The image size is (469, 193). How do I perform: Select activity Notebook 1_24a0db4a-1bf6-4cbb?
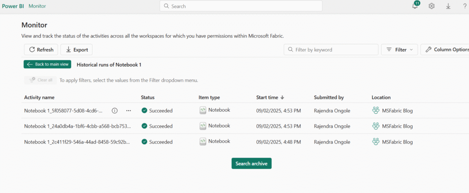[x=77, y=126]
